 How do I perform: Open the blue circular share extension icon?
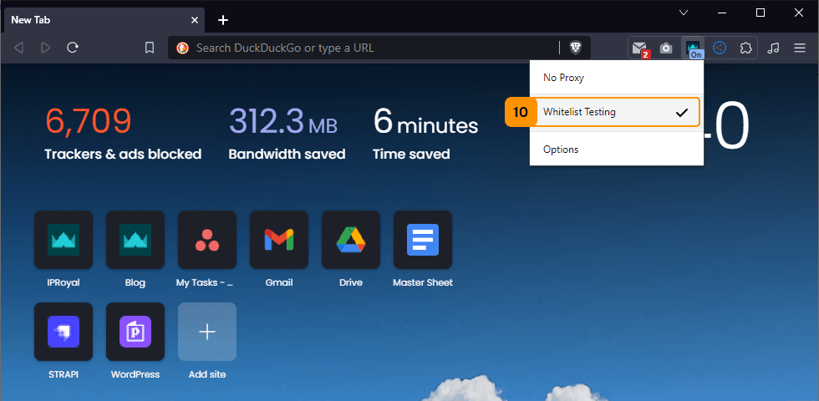720,48
